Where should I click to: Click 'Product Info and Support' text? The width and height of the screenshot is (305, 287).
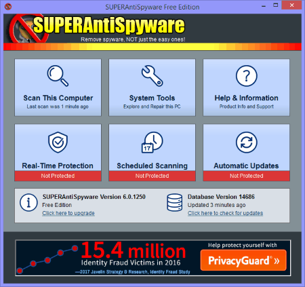[247, 107]
